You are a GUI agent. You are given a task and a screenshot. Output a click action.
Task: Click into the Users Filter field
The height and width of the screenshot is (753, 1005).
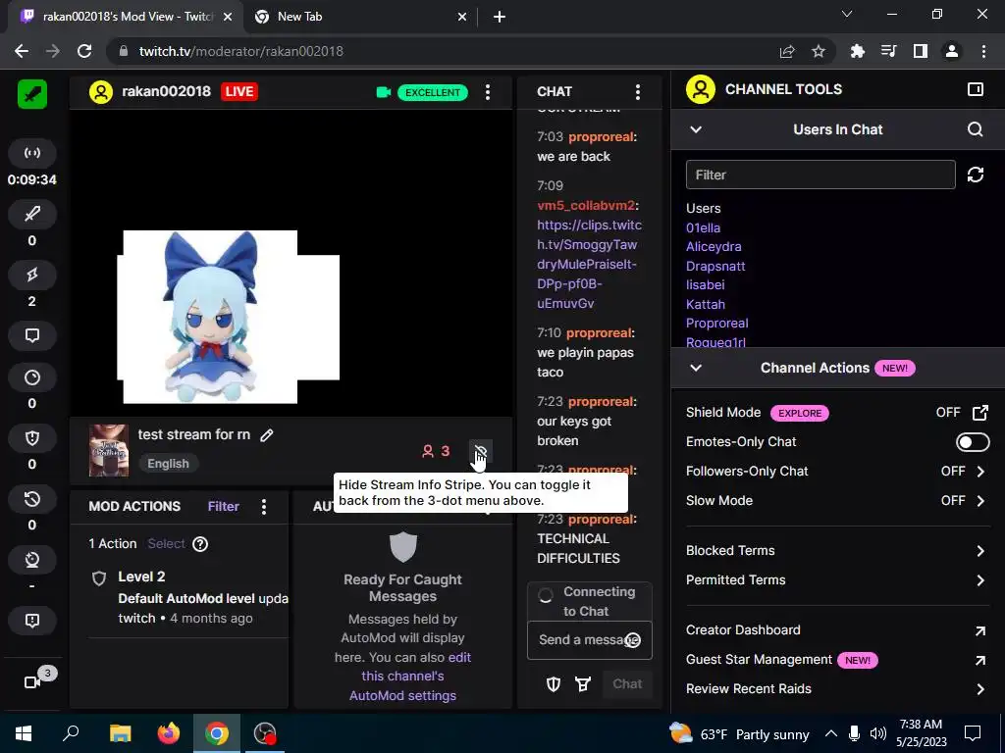pyautogui.click(x=820, y=175)
